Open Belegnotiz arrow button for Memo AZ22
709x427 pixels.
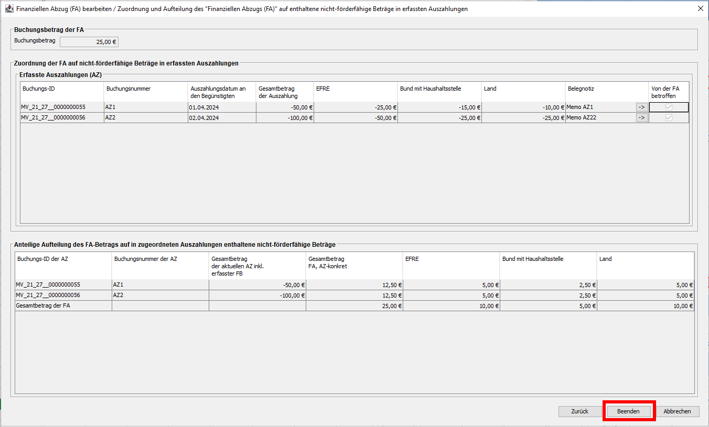pos(641,118)
